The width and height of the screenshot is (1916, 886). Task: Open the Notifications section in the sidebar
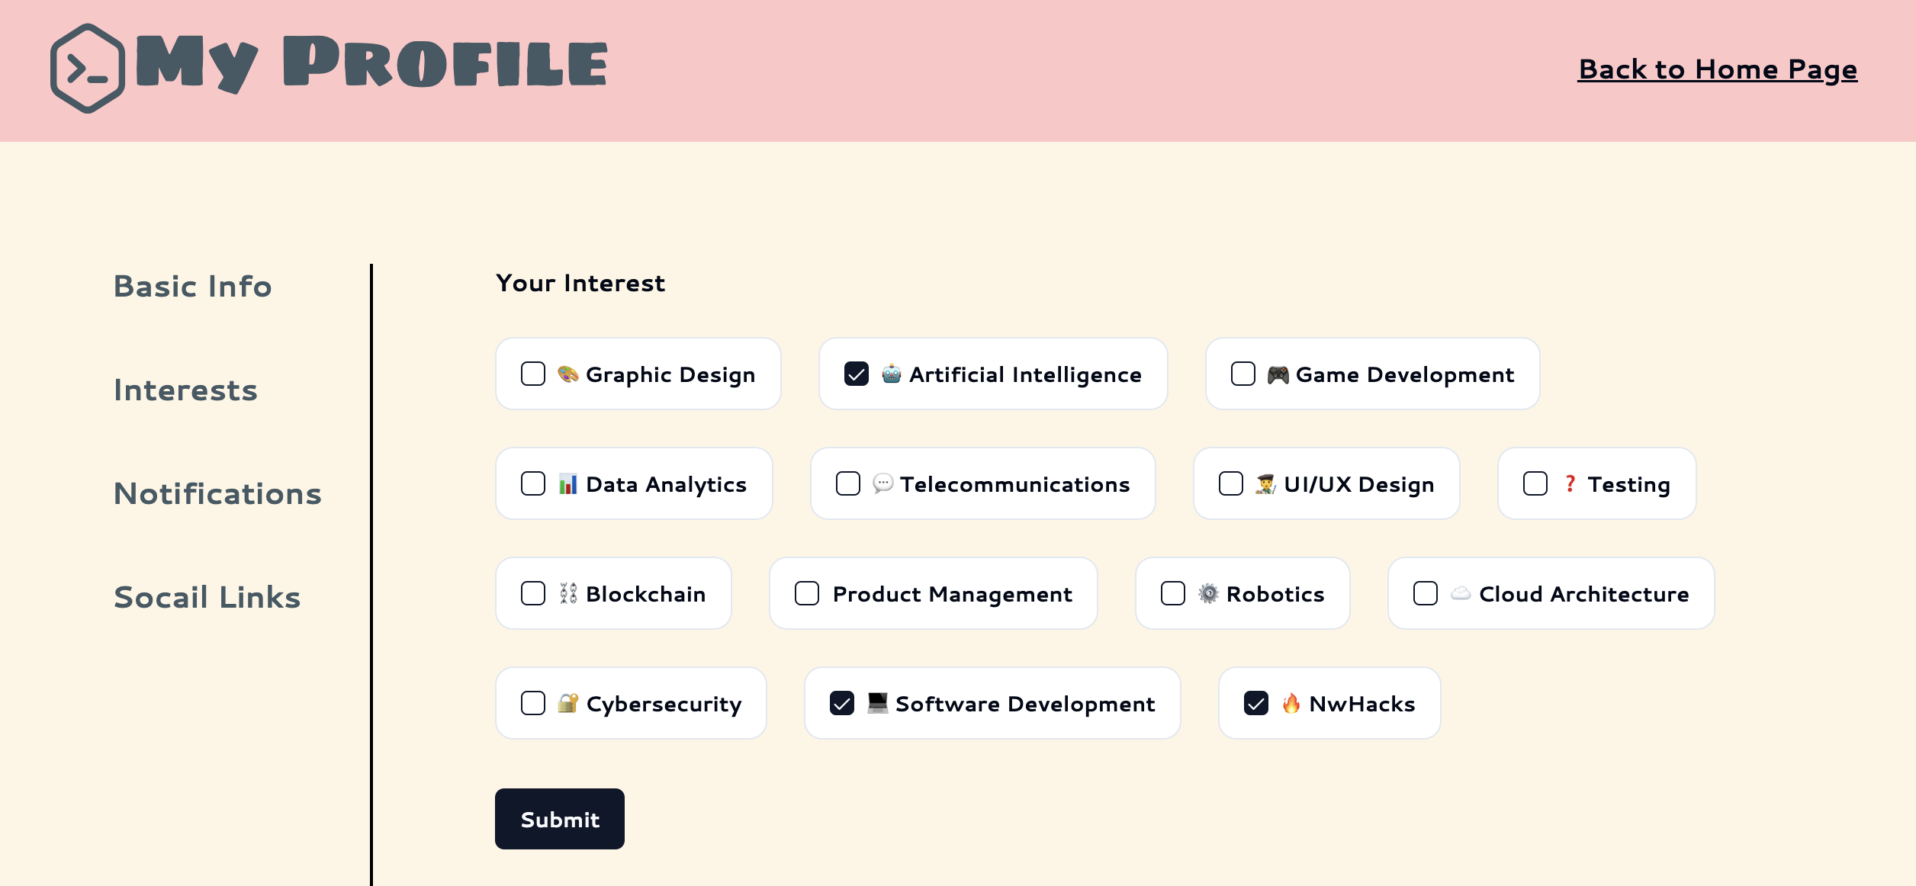click(217, 494)
